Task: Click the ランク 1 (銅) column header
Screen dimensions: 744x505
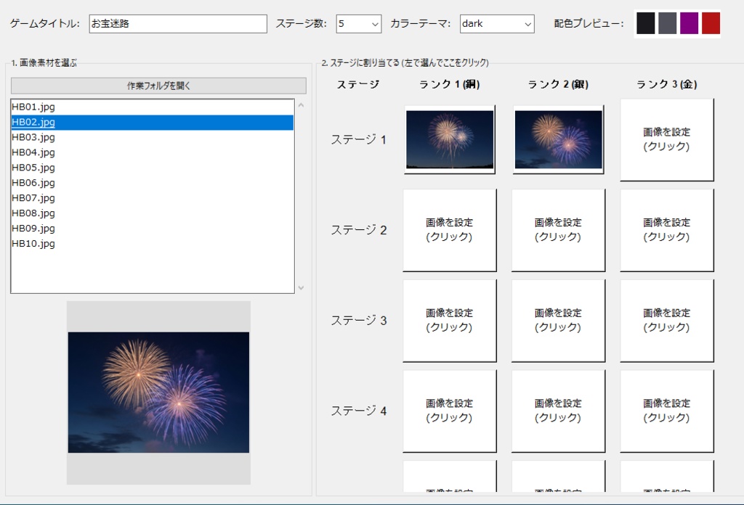Action: pos(449,84)
